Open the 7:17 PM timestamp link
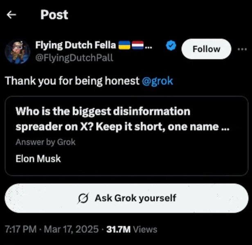 point(20,229)
